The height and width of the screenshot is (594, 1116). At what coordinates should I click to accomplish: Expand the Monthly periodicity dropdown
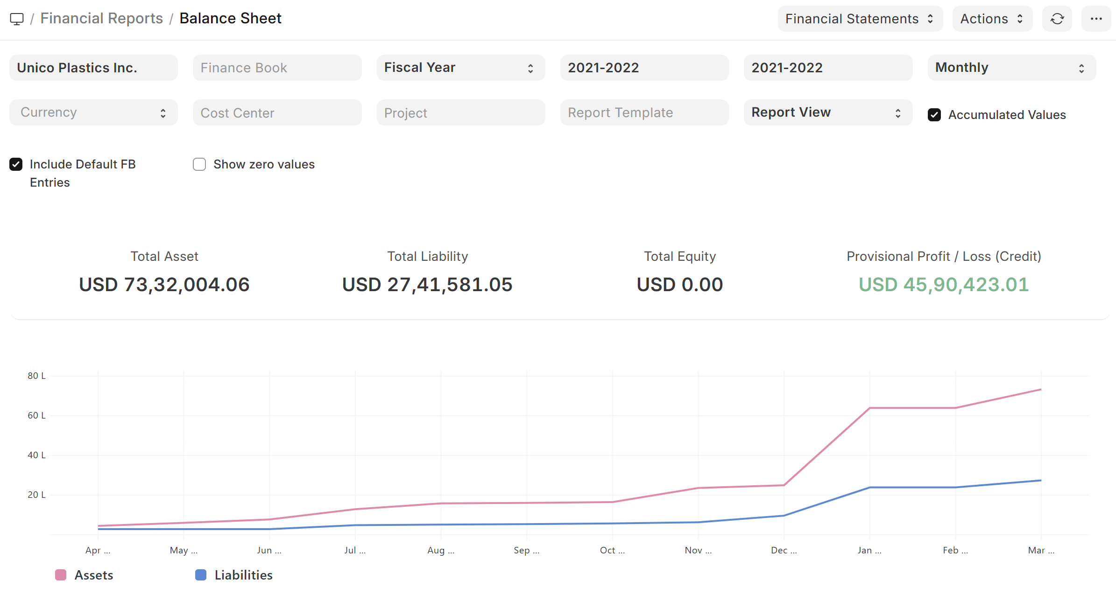coord(1011,68)
